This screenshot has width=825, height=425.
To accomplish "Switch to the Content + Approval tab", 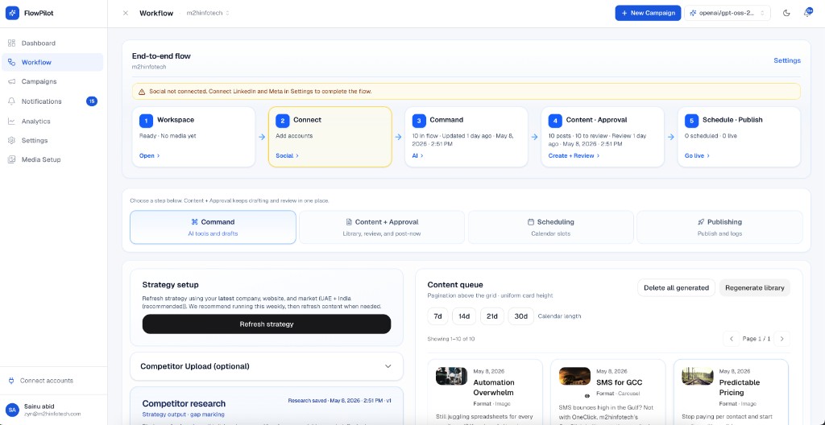I will point(382,227).
